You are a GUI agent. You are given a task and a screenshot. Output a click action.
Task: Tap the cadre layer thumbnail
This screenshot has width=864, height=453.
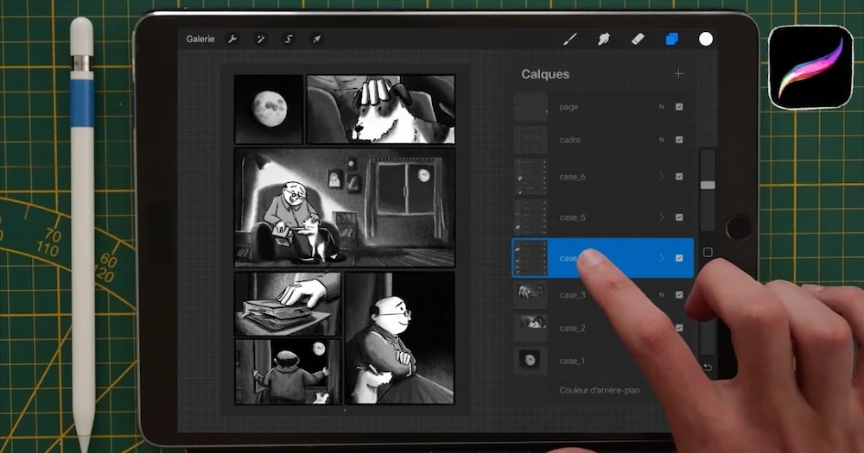point(530,140)
